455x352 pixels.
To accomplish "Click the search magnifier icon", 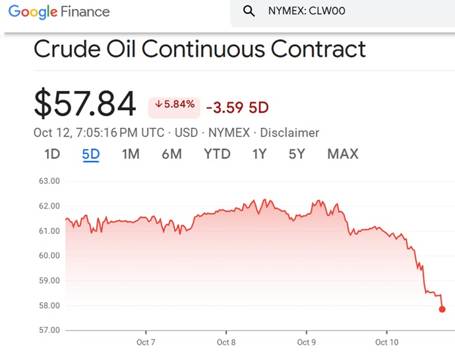I will coord(249,11).
